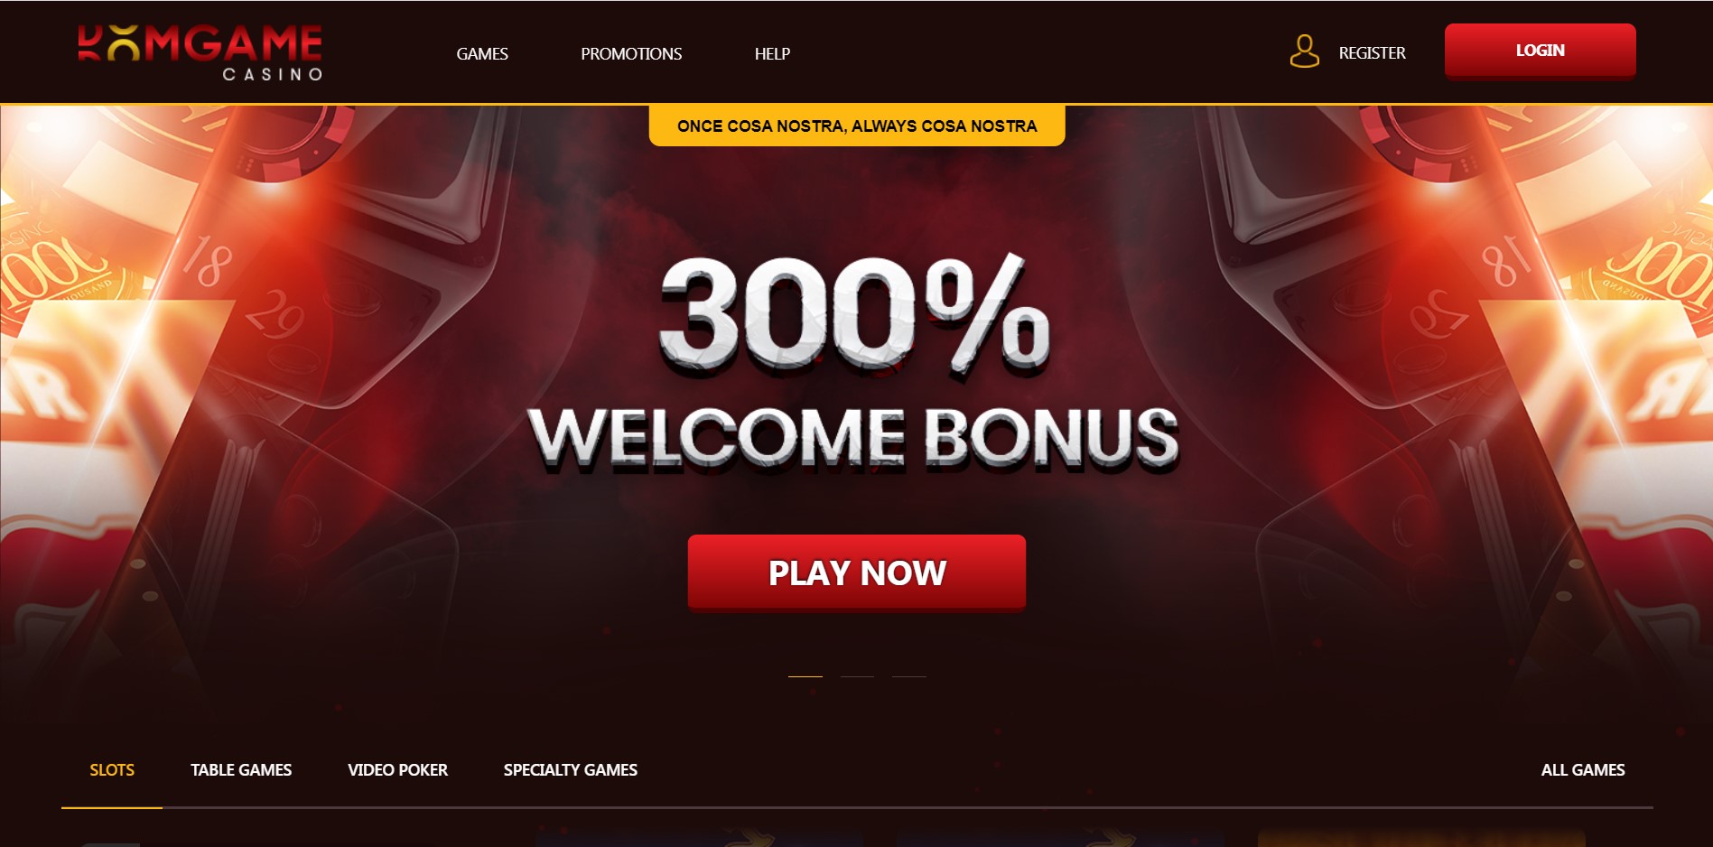This screenshot has height=847, width=1713.
Task: Switch to the Specialty Games tab
Action: click(x=571, y=770)
